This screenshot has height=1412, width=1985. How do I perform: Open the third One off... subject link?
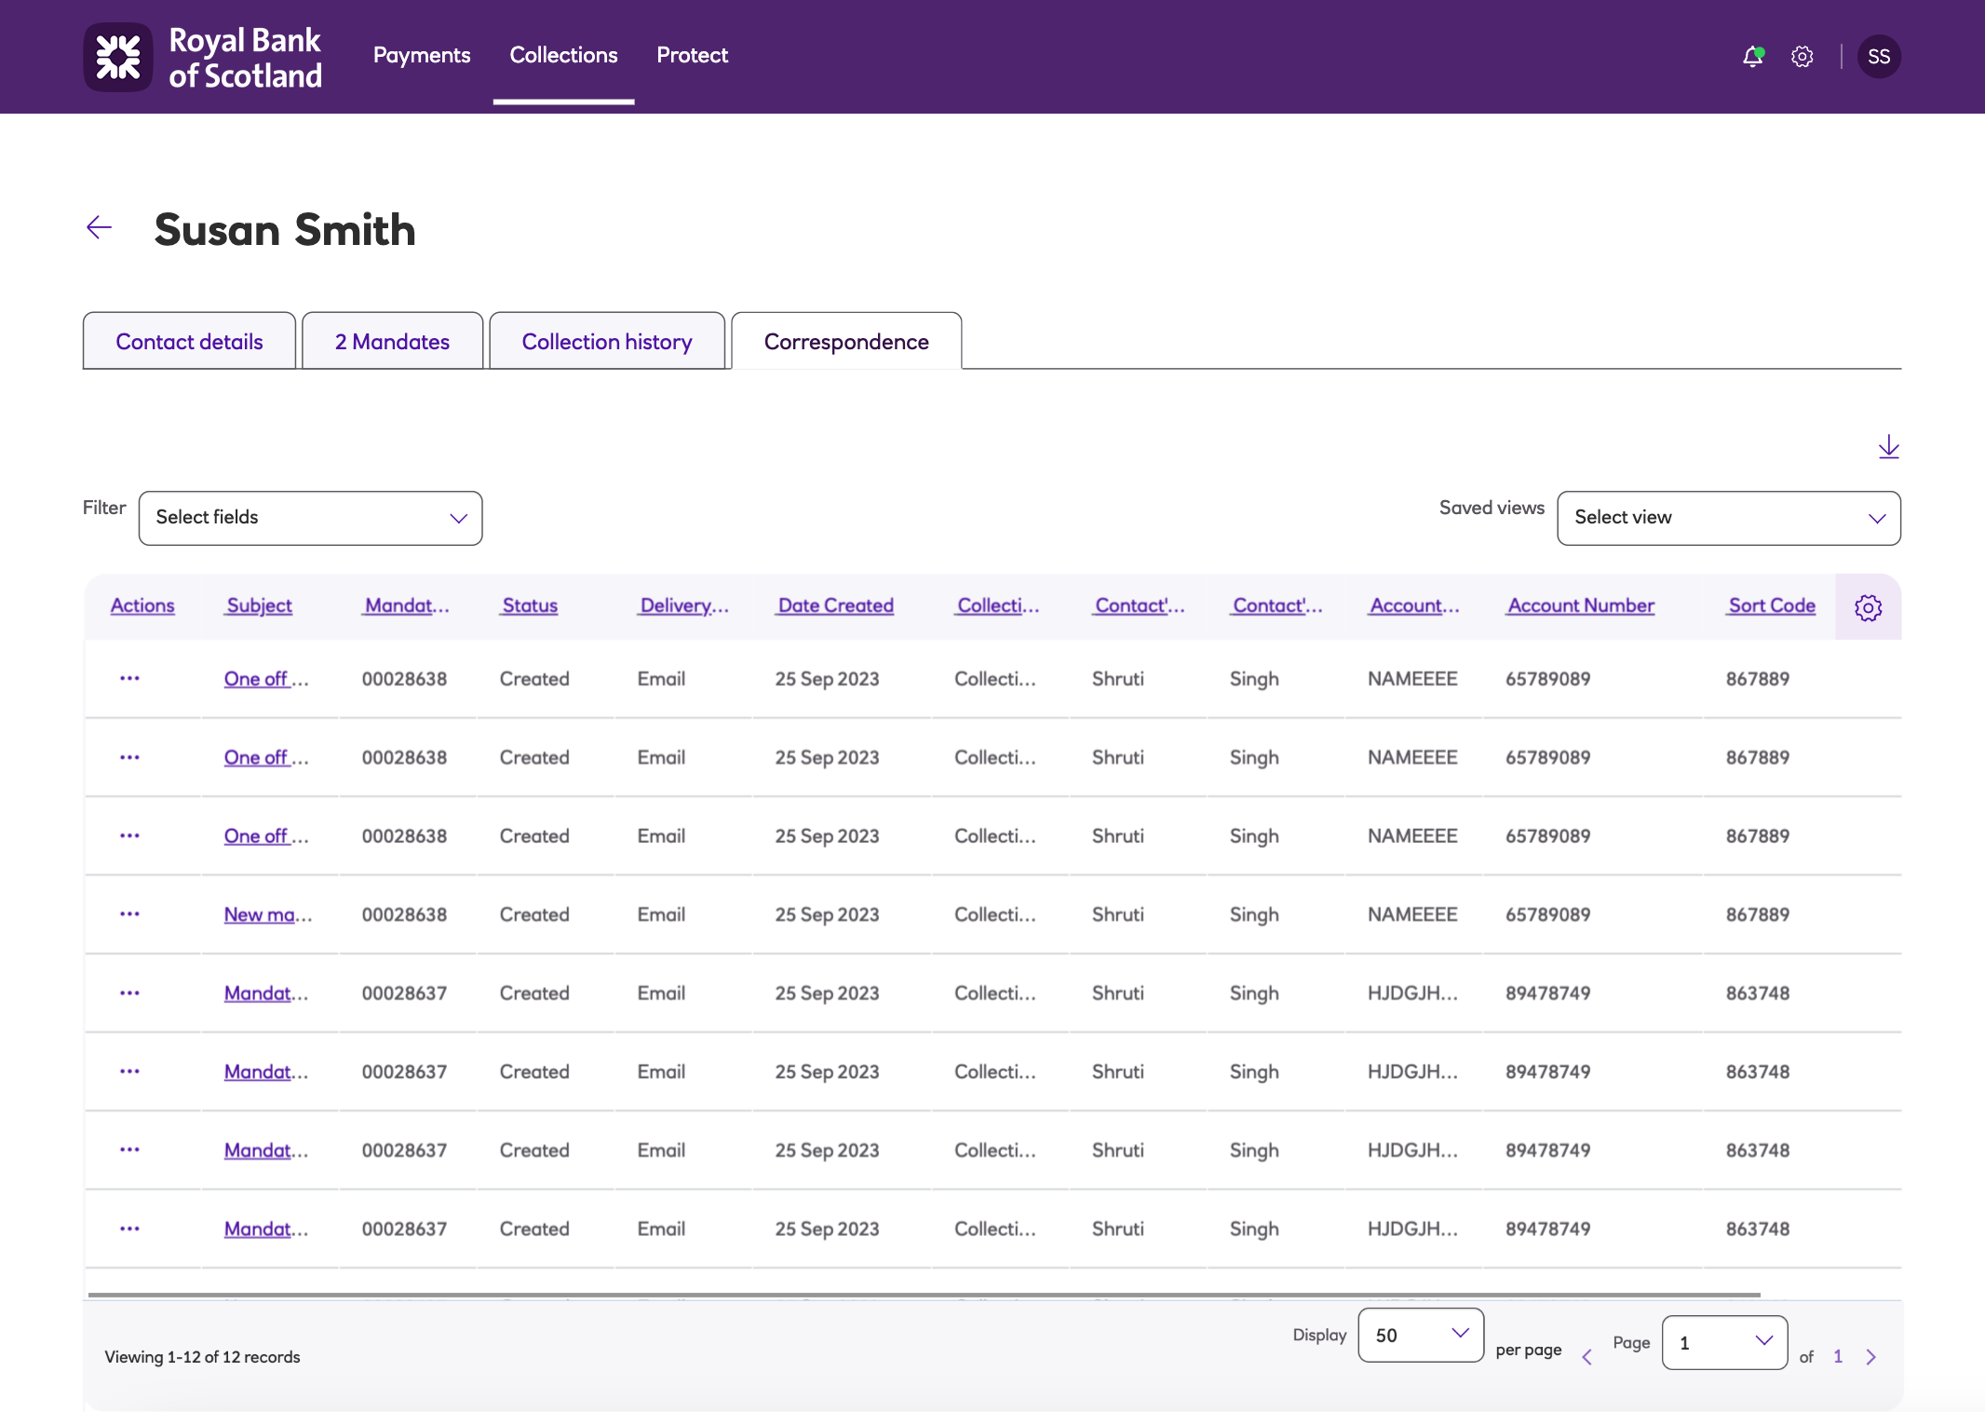265,835
